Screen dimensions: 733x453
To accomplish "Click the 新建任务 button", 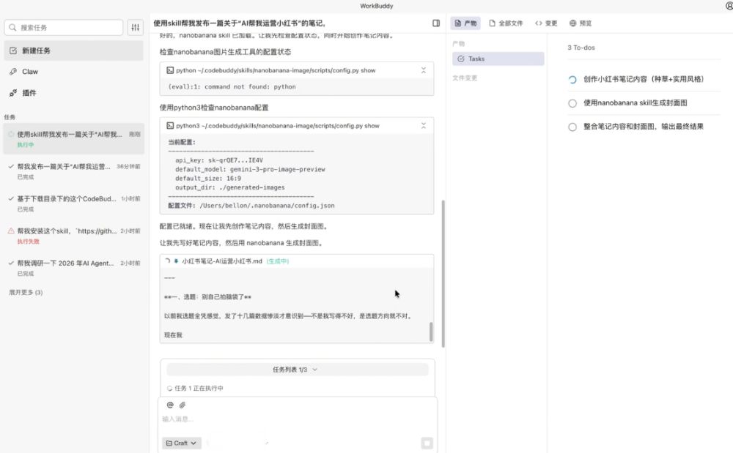I will pyautogui.click(x=73, y=50).
